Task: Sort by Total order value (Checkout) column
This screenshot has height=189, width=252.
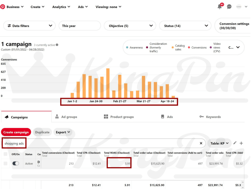Action: 149,154
